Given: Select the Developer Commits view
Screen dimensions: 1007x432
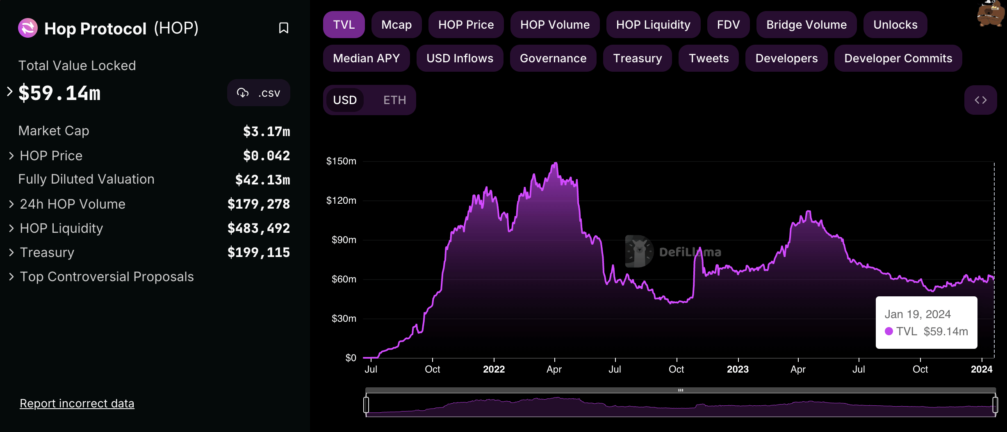Looking at the screenshot, I should pyautogui.click(x=898, y=58).
